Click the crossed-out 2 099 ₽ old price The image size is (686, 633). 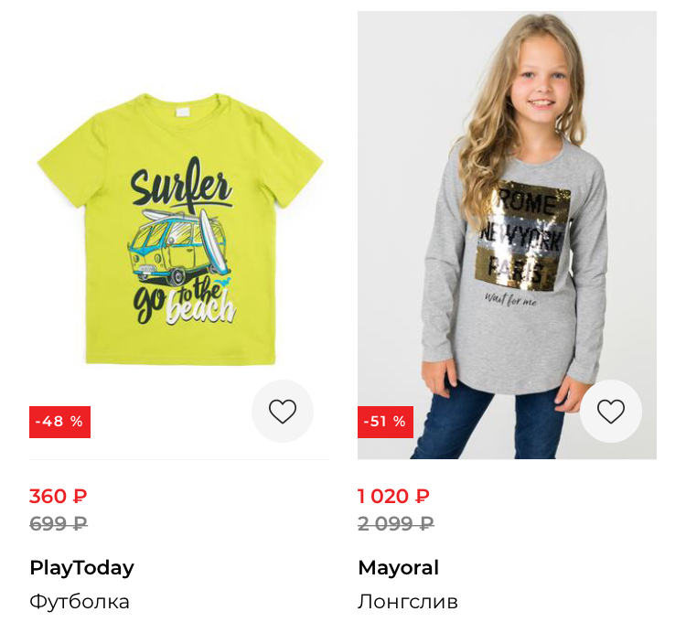pos(396,523)
